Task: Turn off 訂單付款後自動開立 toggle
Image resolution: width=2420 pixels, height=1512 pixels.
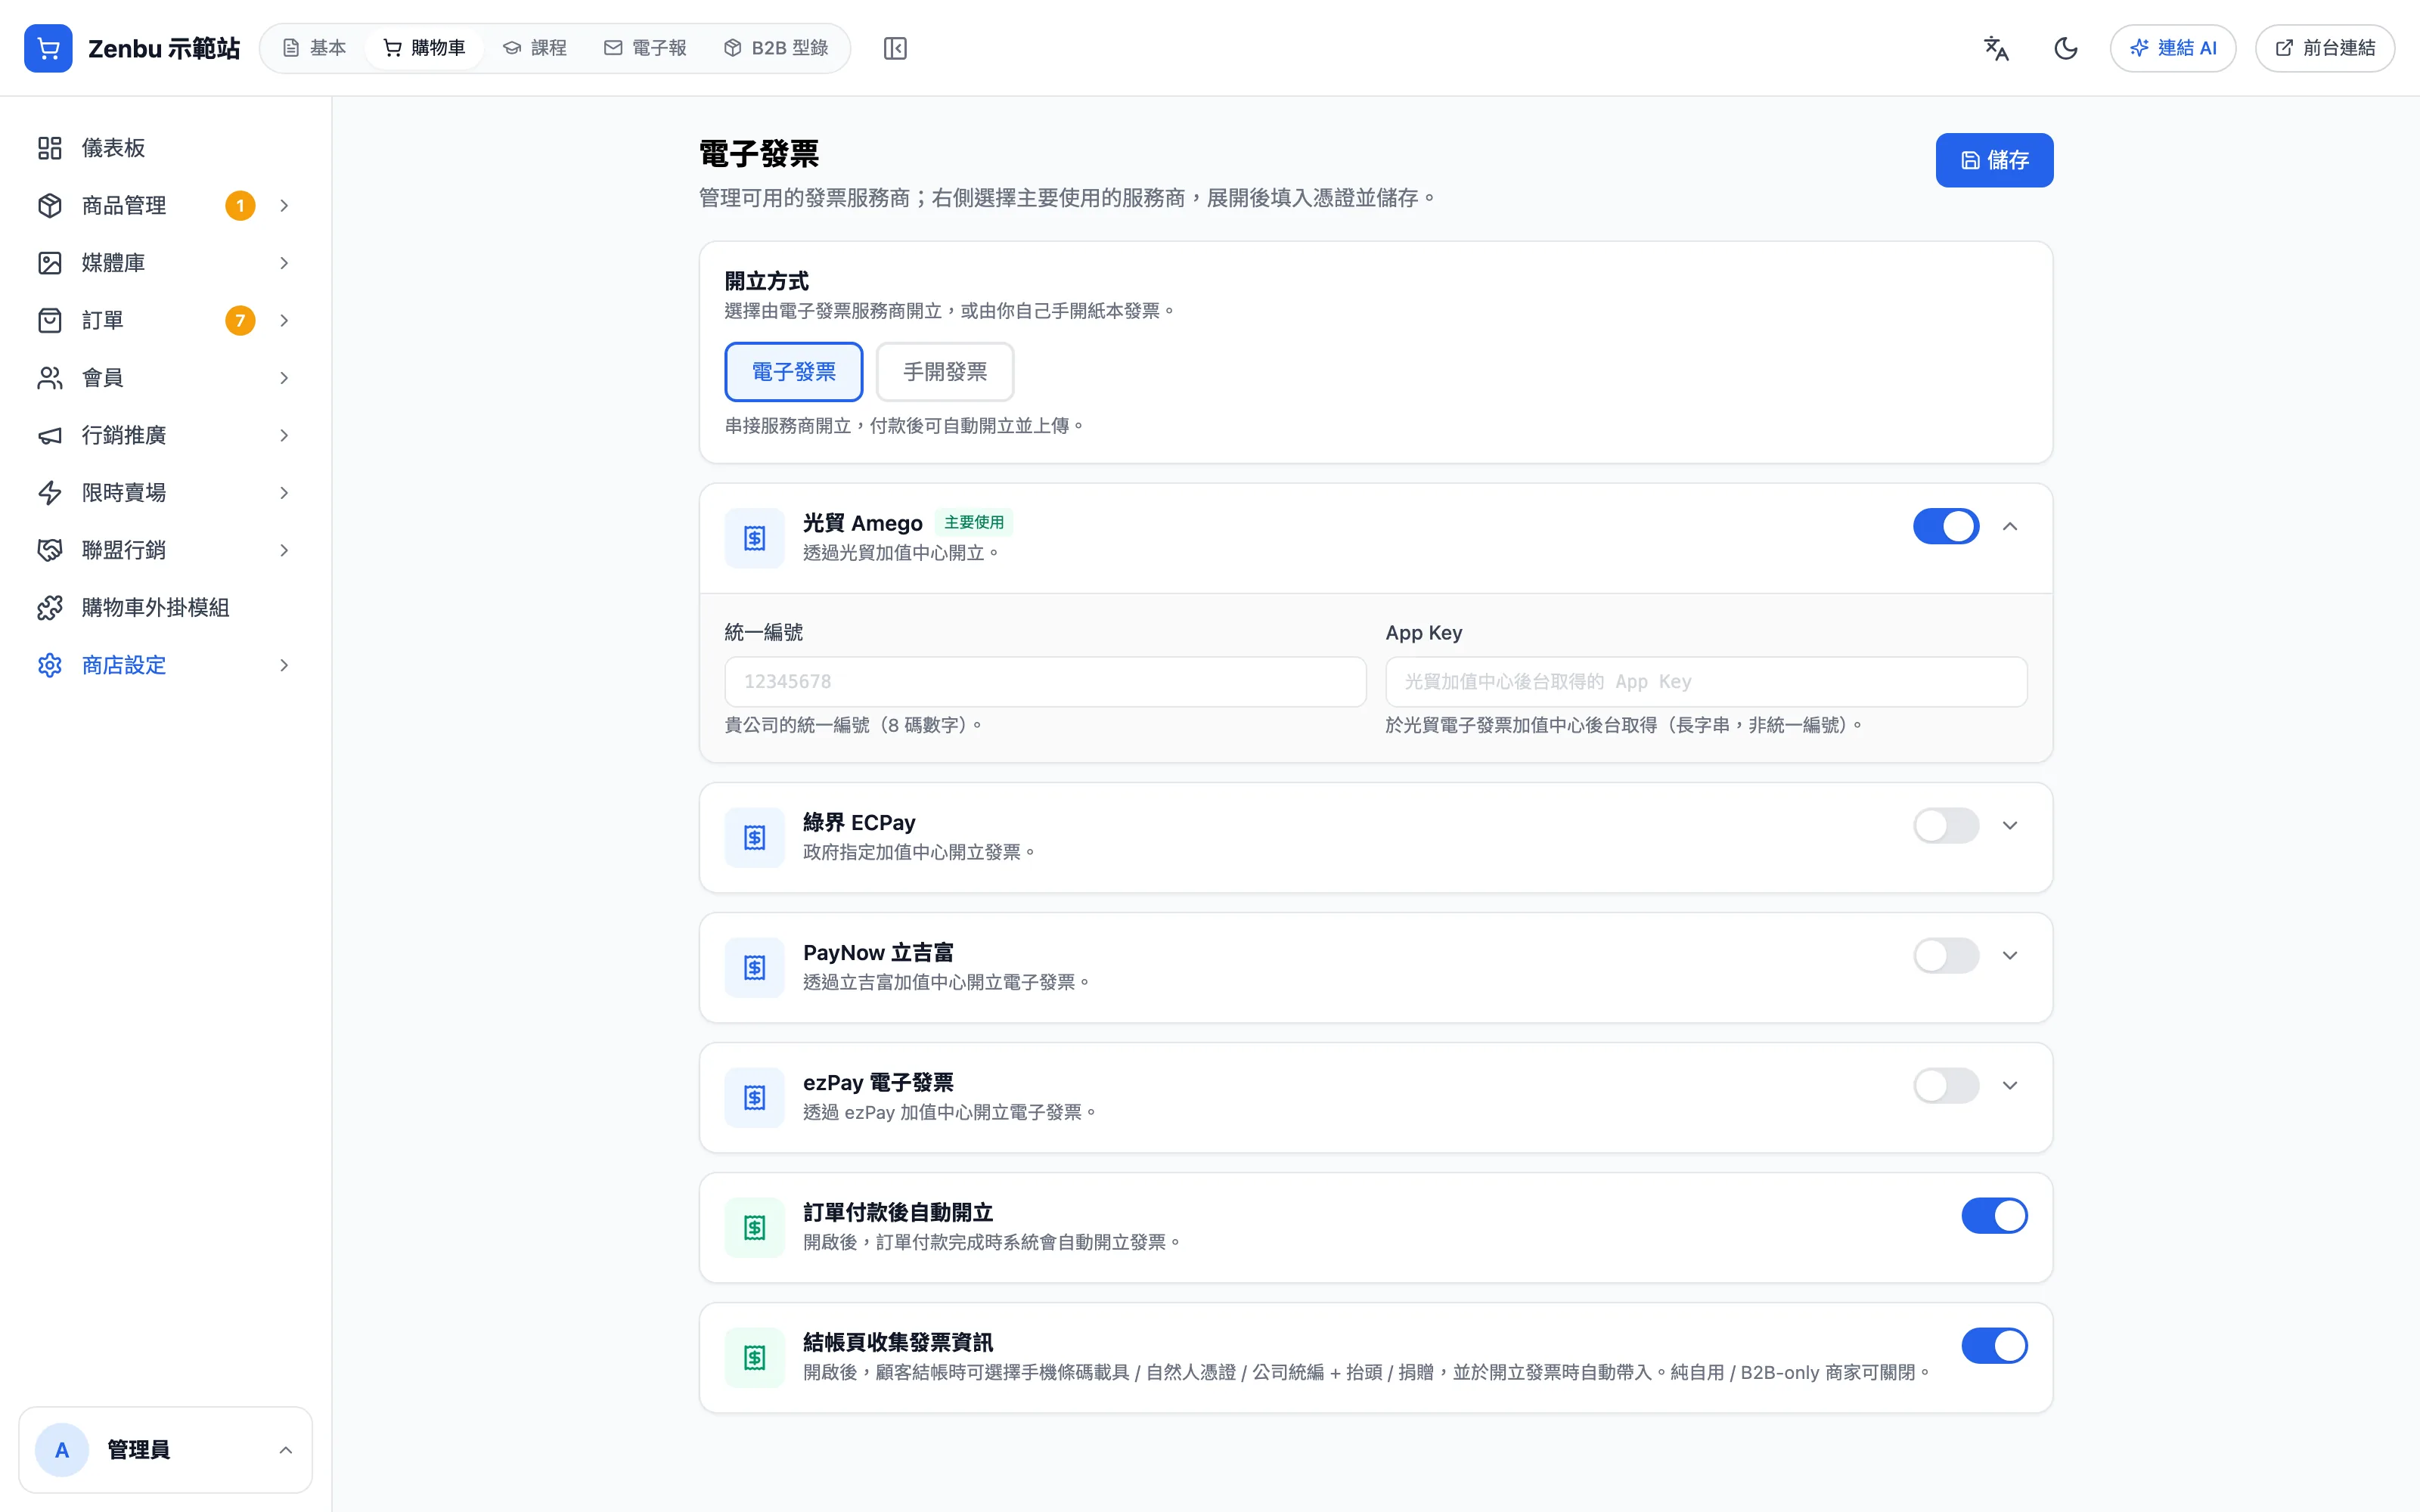Action: 1993,1215
